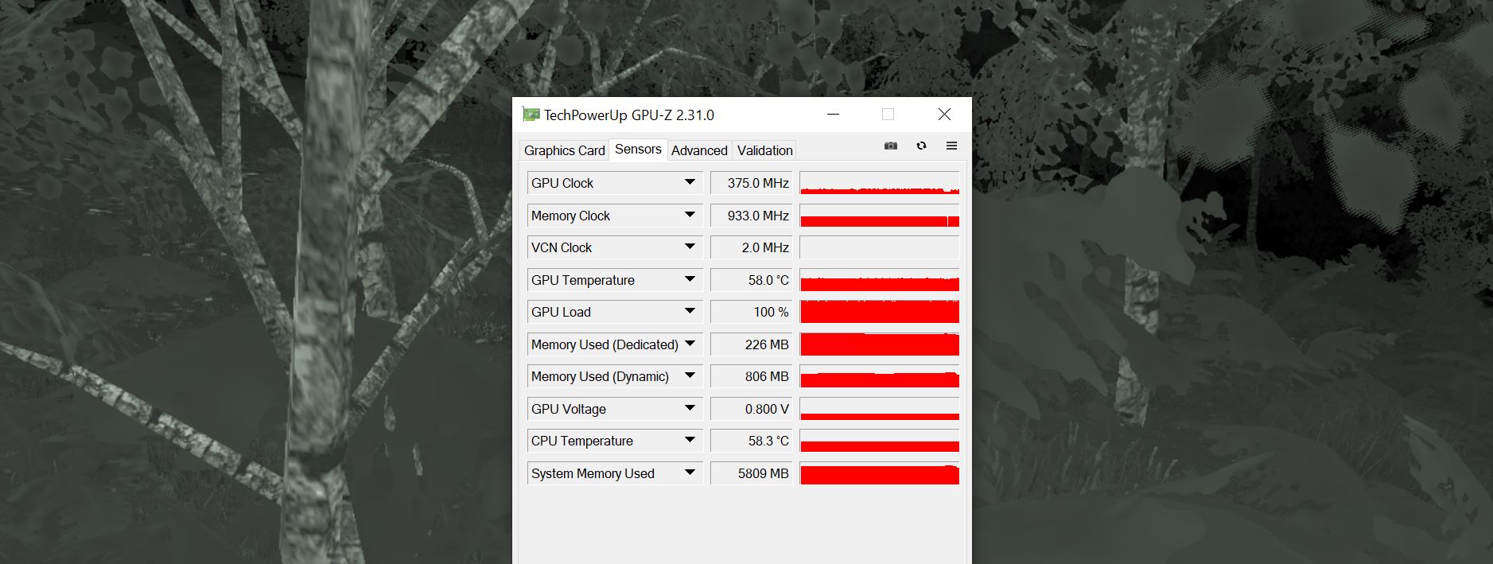Viewport: 1493px width, 564px height.
Task: Take a screenshot with the camera icon
Action: [891, 146]
